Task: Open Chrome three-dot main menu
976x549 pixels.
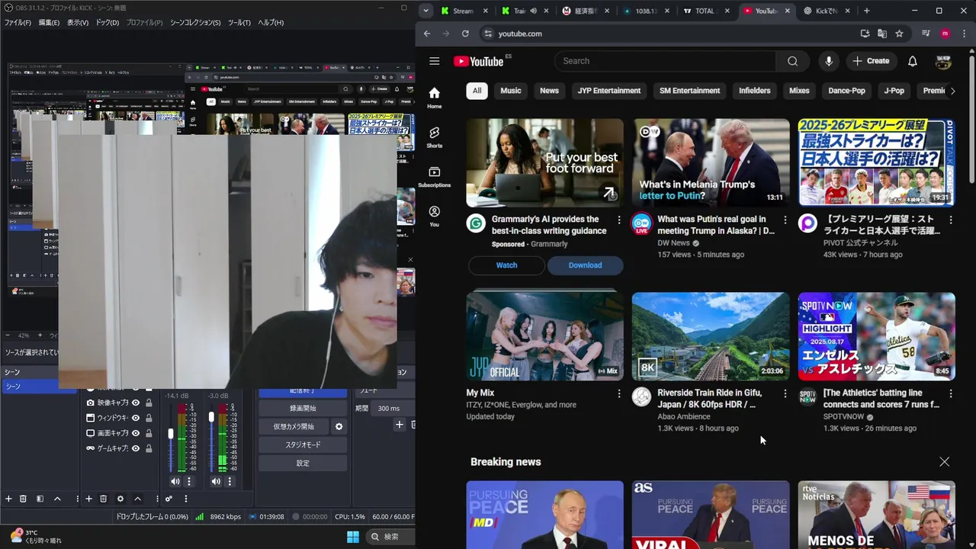Action: coord(965,34)
